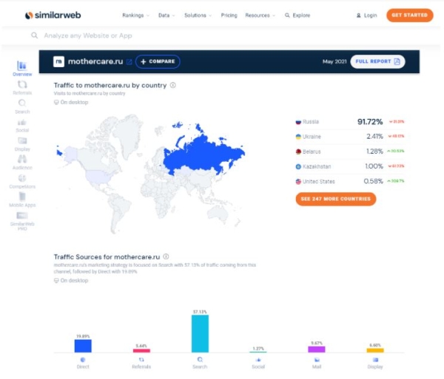Expand the Data menu
Viewport: 444px width, 379px height.
coord(166,16)
